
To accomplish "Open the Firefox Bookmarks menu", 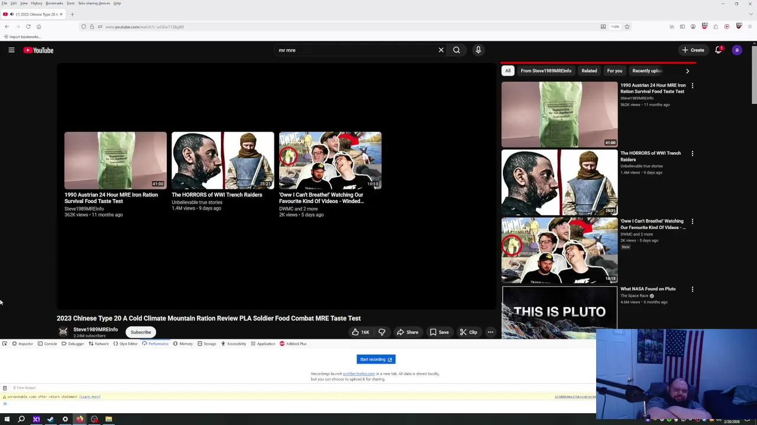I will (54, 3).
